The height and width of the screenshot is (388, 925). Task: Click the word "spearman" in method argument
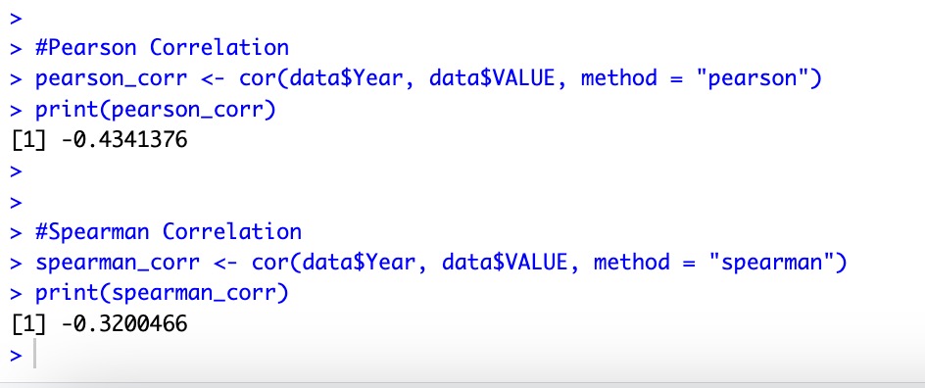[771, 263]
